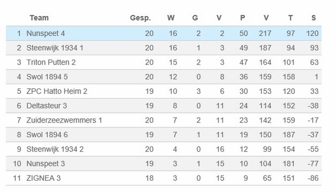Open the Steenwijk 1934 1 team
The height and width of the screenshot is (193, 335).
point(55,48)
